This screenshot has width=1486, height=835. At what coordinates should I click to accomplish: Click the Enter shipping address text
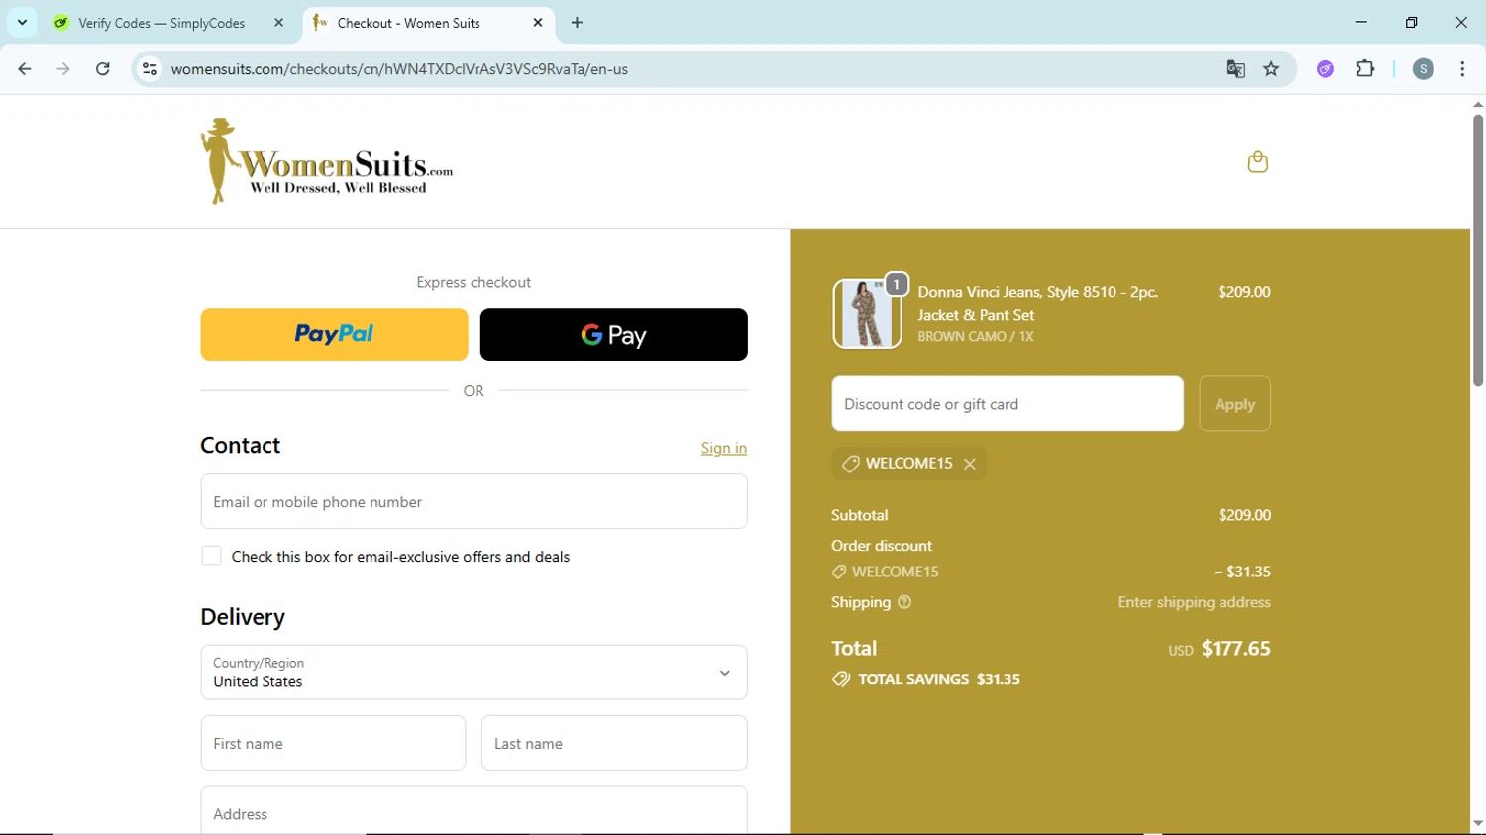pyautogui.click(x=1194, y=602)
